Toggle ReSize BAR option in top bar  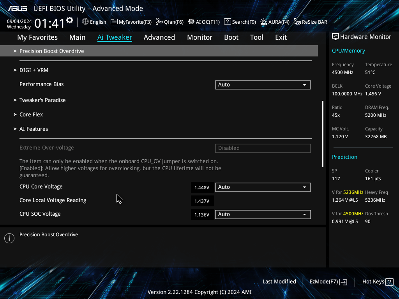(x=311, y=22)
